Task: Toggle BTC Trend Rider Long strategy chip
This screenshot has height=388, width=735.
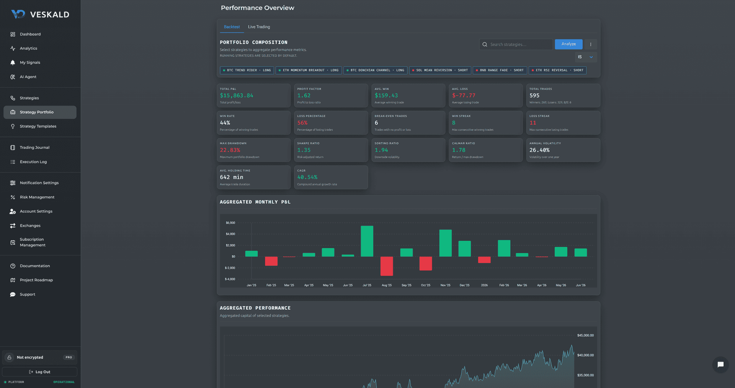Action: 247,70
